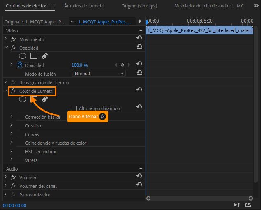The width and height of the screenshot is (261, 210).
Task: Select the 1_MCQT-Apple_ProRes sequence clip link
Action: 104,22
